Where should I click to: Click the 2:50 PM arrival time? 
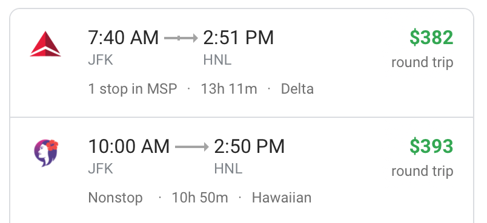250,146
